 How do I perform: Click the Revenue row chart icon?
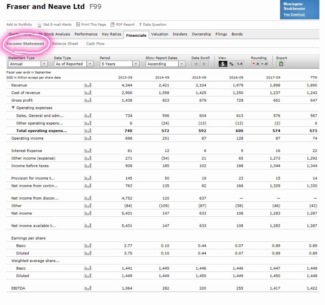88,85
